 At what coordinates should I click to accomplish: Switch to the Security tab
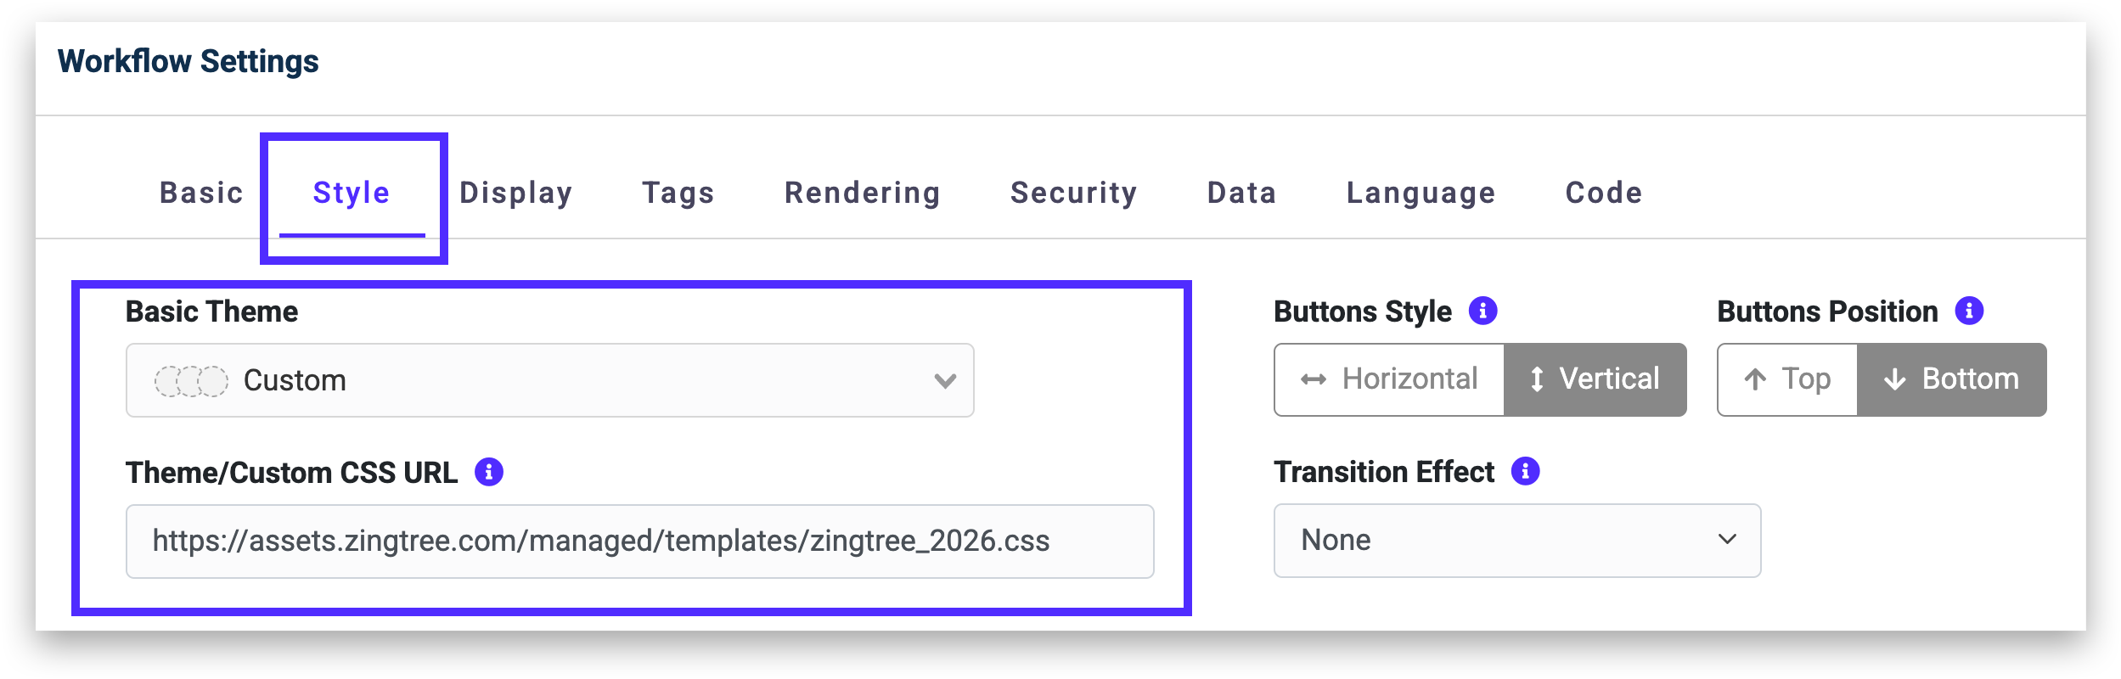point(1073,194)
